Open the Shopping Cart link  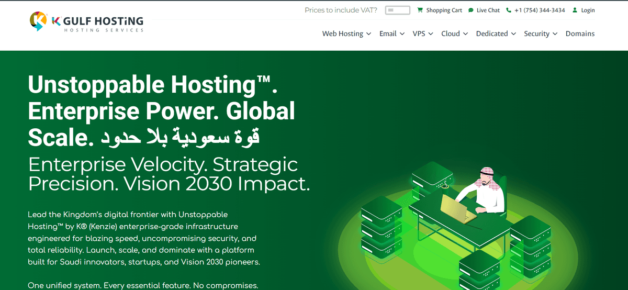pyautogui.click(x=444, y=10)
